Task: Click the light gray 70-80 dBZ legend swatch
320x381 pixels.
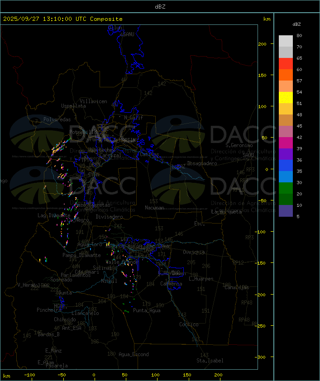Action: click(x=286, y=41)
